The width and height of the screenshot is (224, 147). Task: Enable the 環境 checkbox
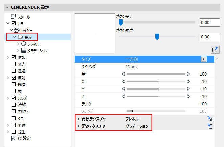tap(14, 84)
